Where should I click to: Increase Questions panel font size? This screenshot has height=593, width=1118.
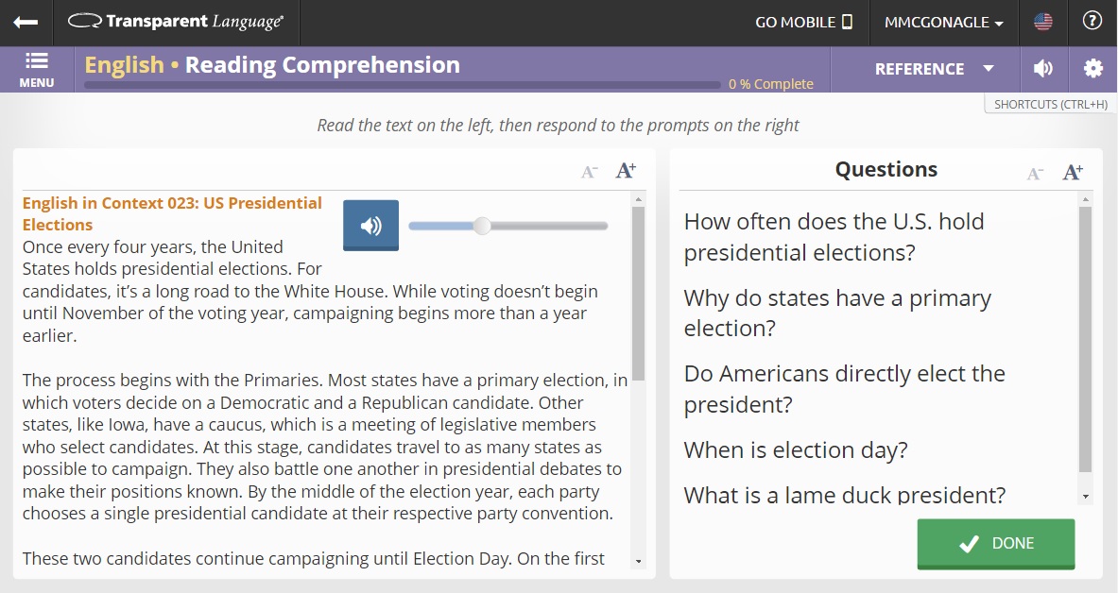tap(1073, 172)
